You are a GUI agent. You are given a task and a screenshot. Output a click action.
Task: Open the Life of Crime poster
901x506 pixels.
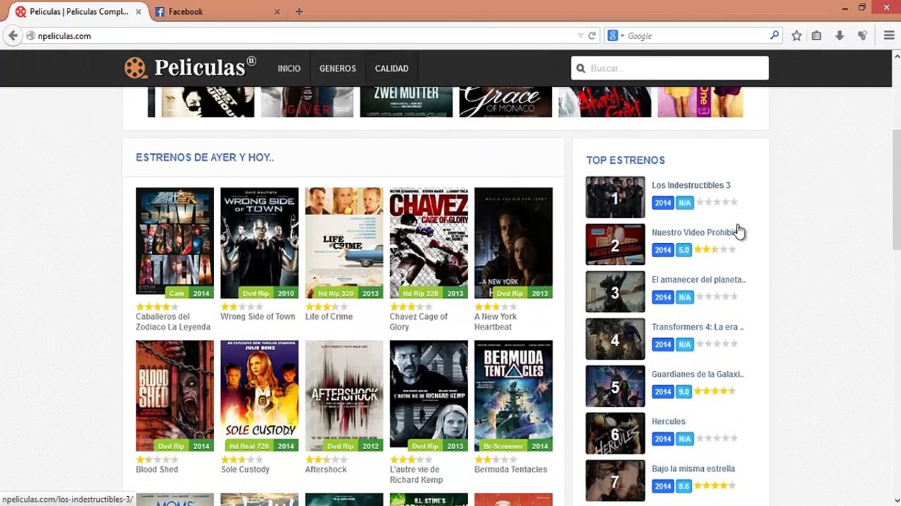tap(344, 242)
